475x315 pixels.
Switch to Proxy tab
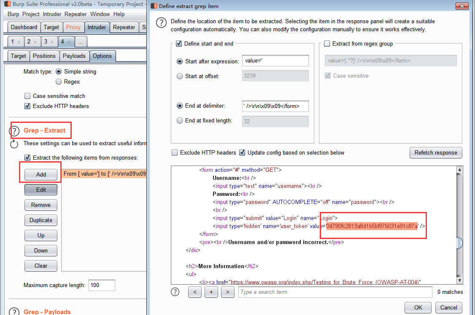[73, 27]
